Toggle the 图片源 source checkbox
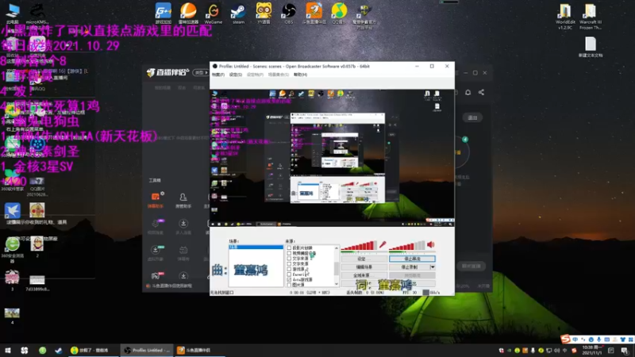This screenshot has width=635, height=357. (289, 285)
